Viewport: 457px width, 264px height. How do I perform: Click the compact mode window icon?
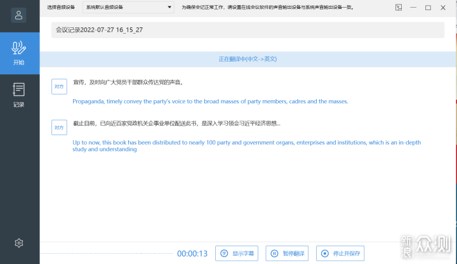pyautogui.click(x=399, y=7)
